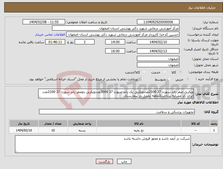Select the خدمت radio button
Viewport: 223px width, 169px height.
[x=164, y=72]
